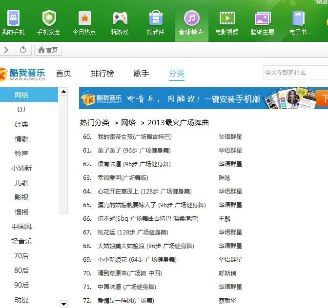
Task: Switch to 歌手 tab
Action: coord(142,74)
